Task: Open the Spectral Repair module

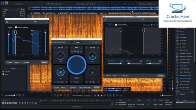Action: click(x=183, y=81)
